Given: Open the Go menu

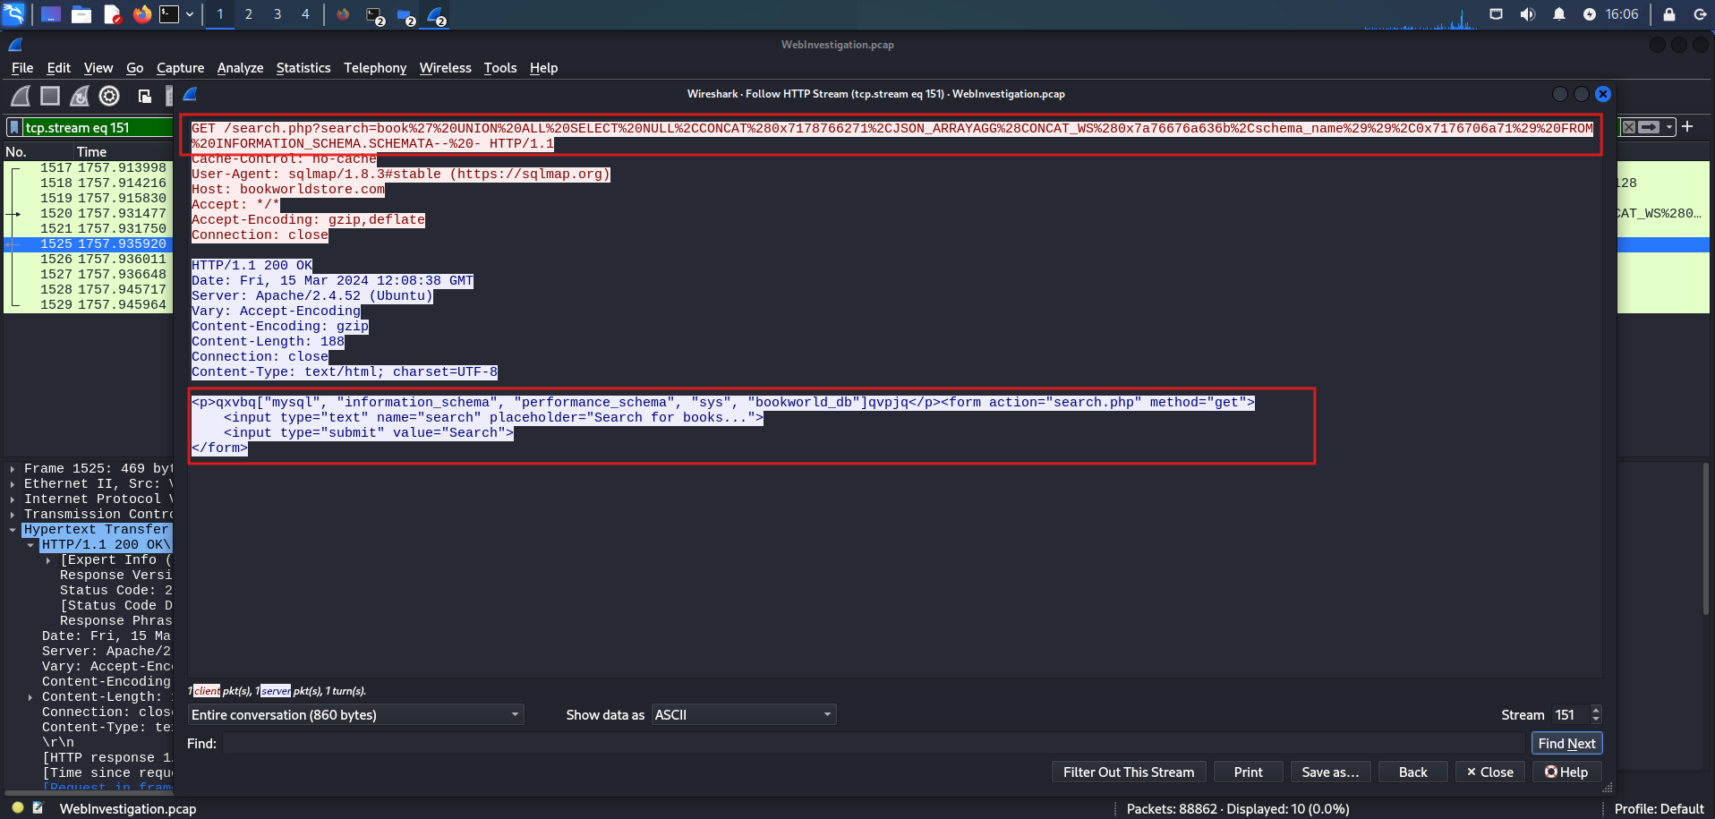Looking at the screenshot, I should click(x=135, y=68).
